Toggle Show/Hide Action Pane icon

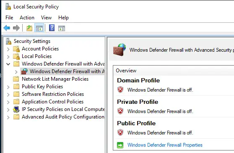(x=62, y=28)
